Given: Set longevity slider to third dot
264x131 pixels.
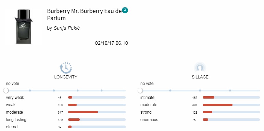Looking at the screenshot, I should [78, 90].
